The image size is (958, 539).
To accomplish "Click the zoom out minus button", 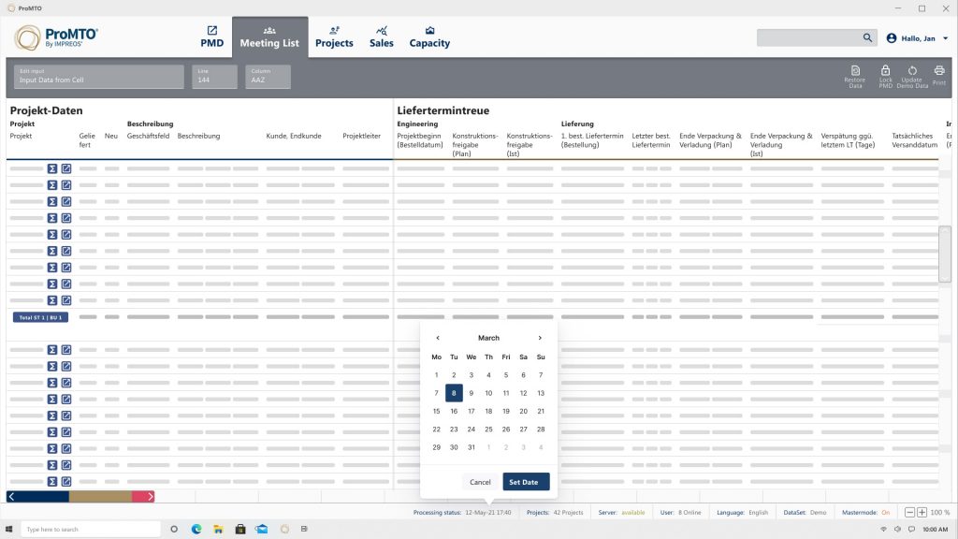I will pyautogui.click(x=909, y=513).
